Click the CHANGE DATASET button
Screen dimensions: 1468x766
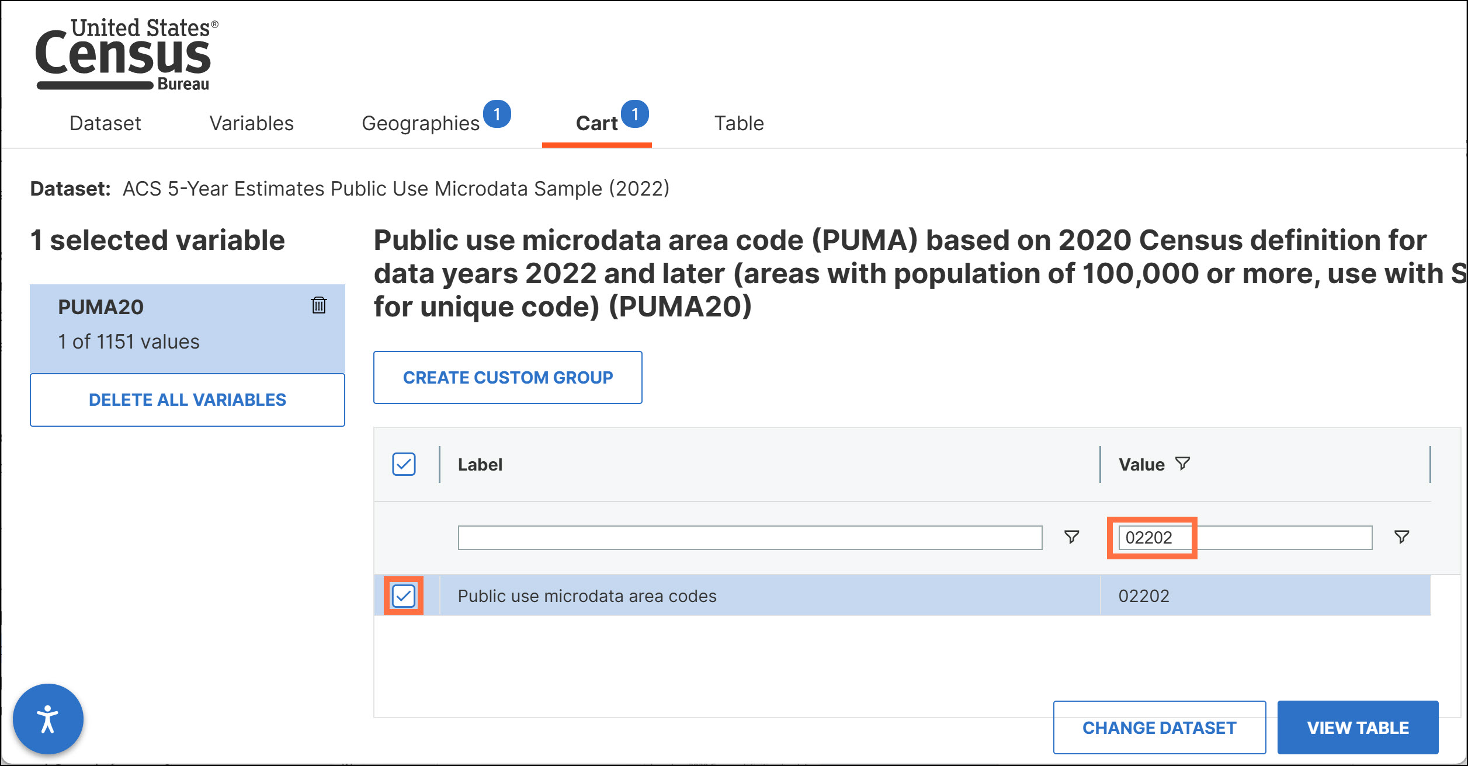[1159, 727]
